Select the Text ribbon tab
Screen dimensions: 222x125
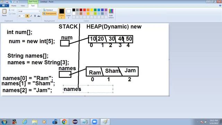coord(33,6)
